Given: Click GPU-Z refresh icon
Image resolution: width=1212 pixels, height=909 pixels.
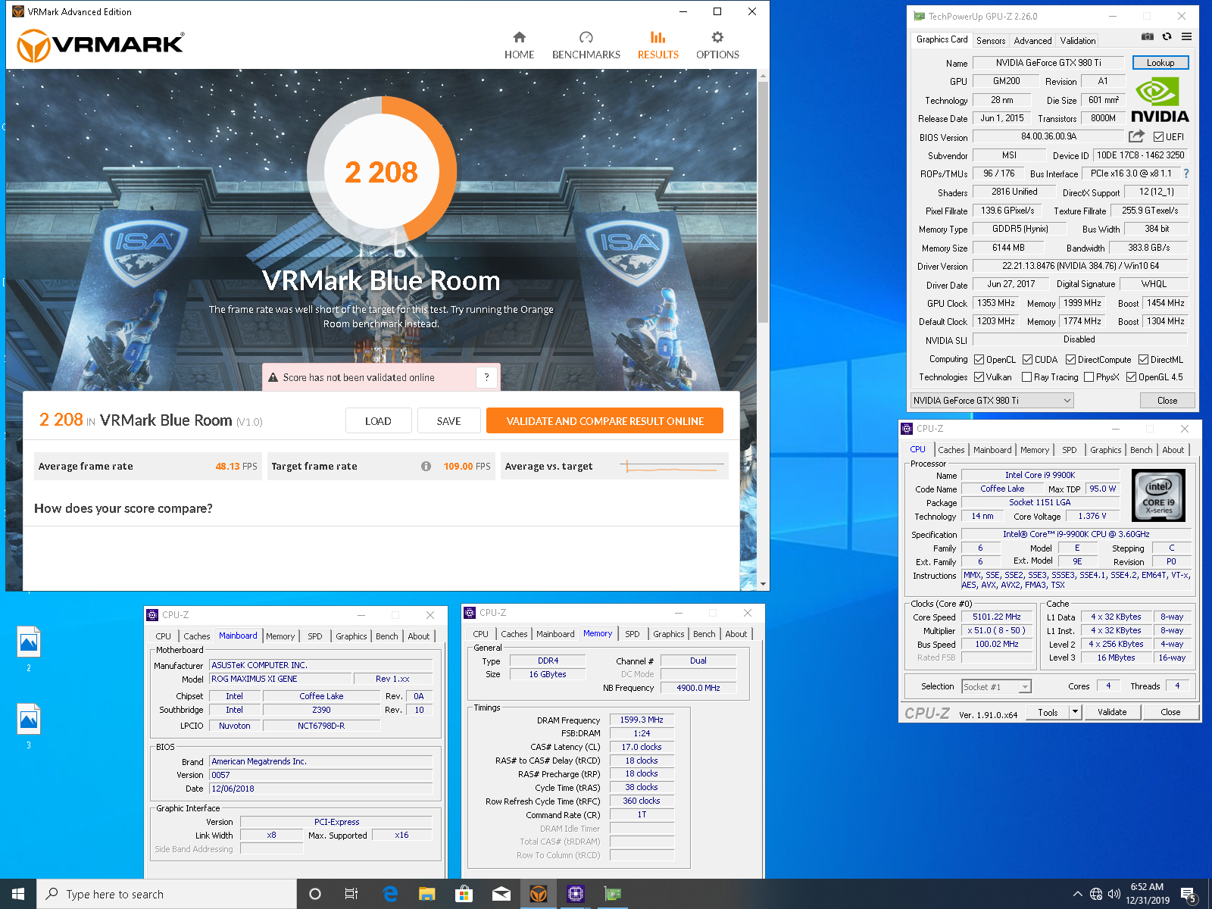Looking at the screenshot, I should (x=1167, y=36).
